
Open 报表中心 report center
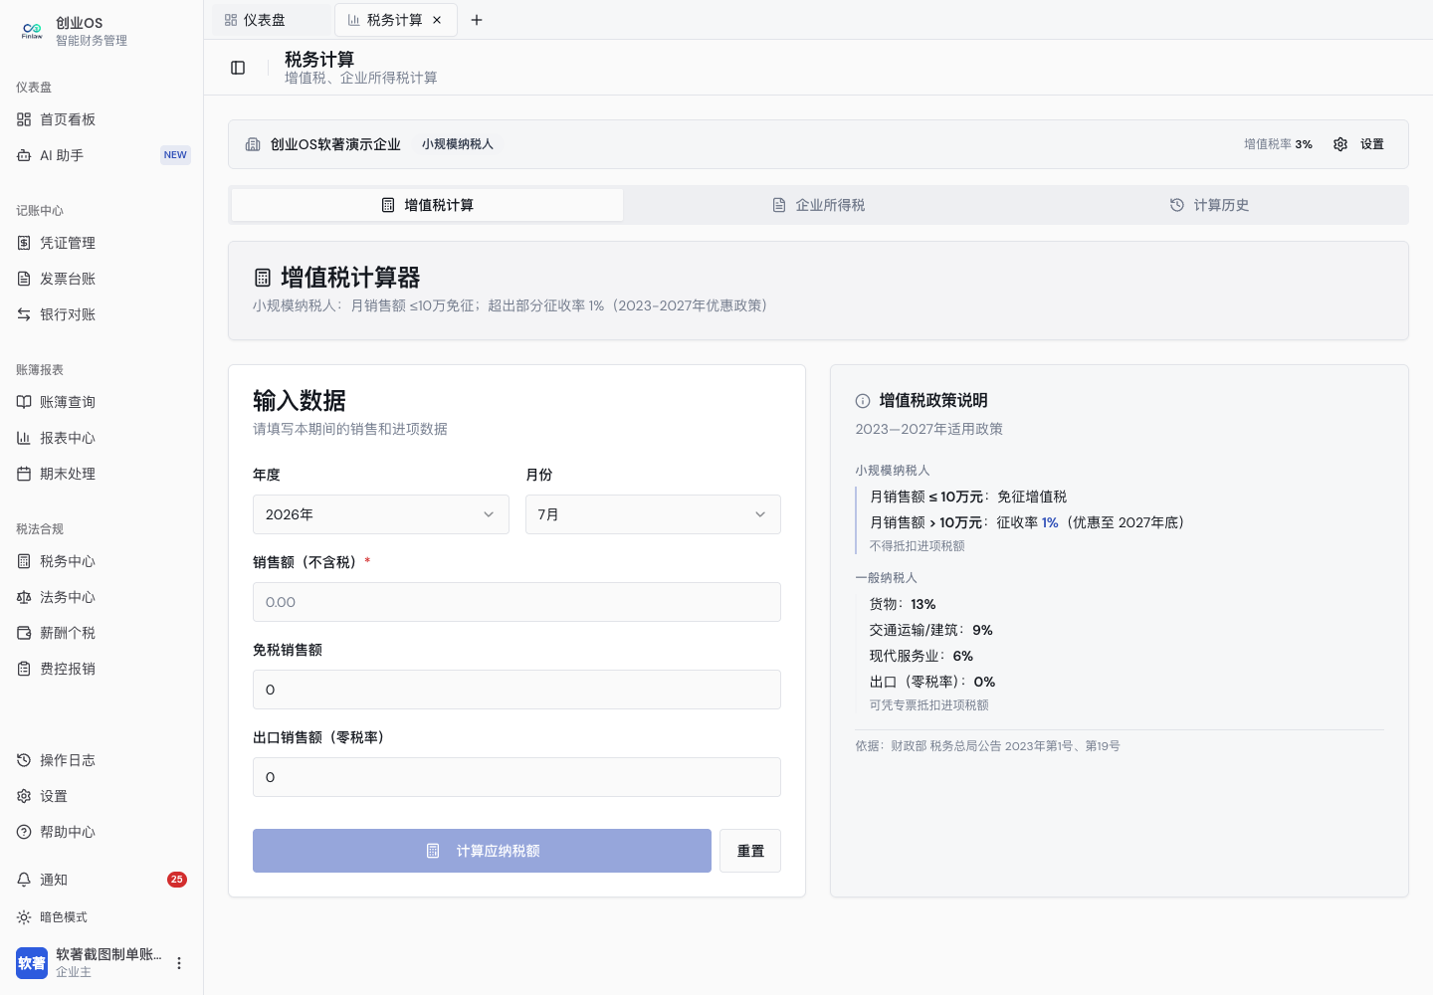[x=101, y=438]
